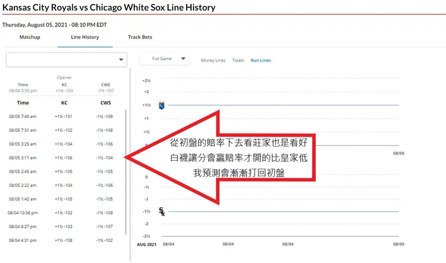Click the -2½ axis label on chart
This screenshot has height=263, width=446.
click(146, 237)
